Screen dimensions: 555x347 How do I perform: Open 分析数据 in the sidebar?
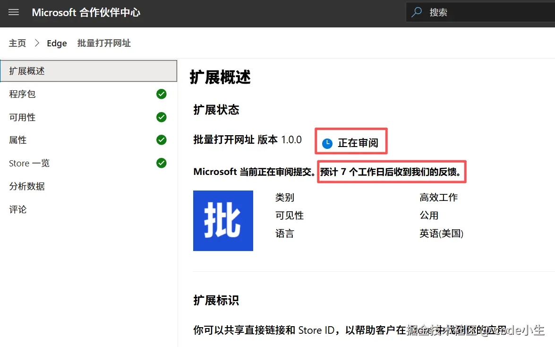click(88, 186)
